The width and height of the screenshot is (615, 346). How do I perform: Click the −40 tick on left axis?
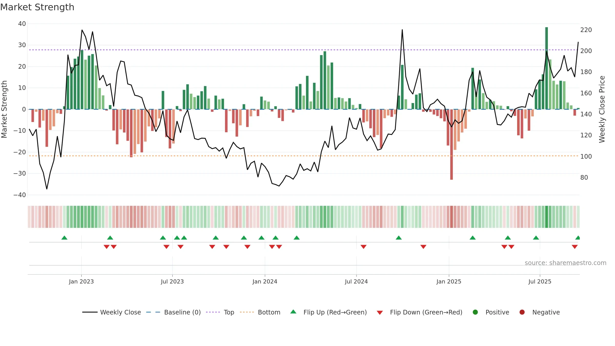pyautogui.click(x=20, y=195)
